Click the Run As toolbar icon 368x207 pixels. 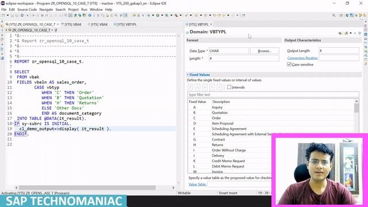(x=167, y=16)
